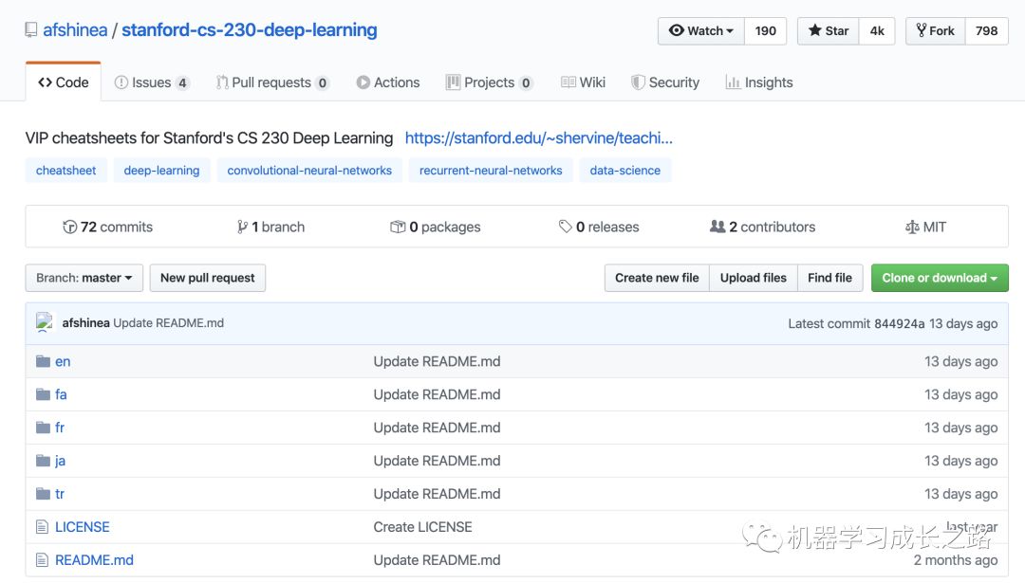Image resolution: width=1025 pixels, height=583 pixels.
Task: Open the Projects tab
Action: (490, 82)
